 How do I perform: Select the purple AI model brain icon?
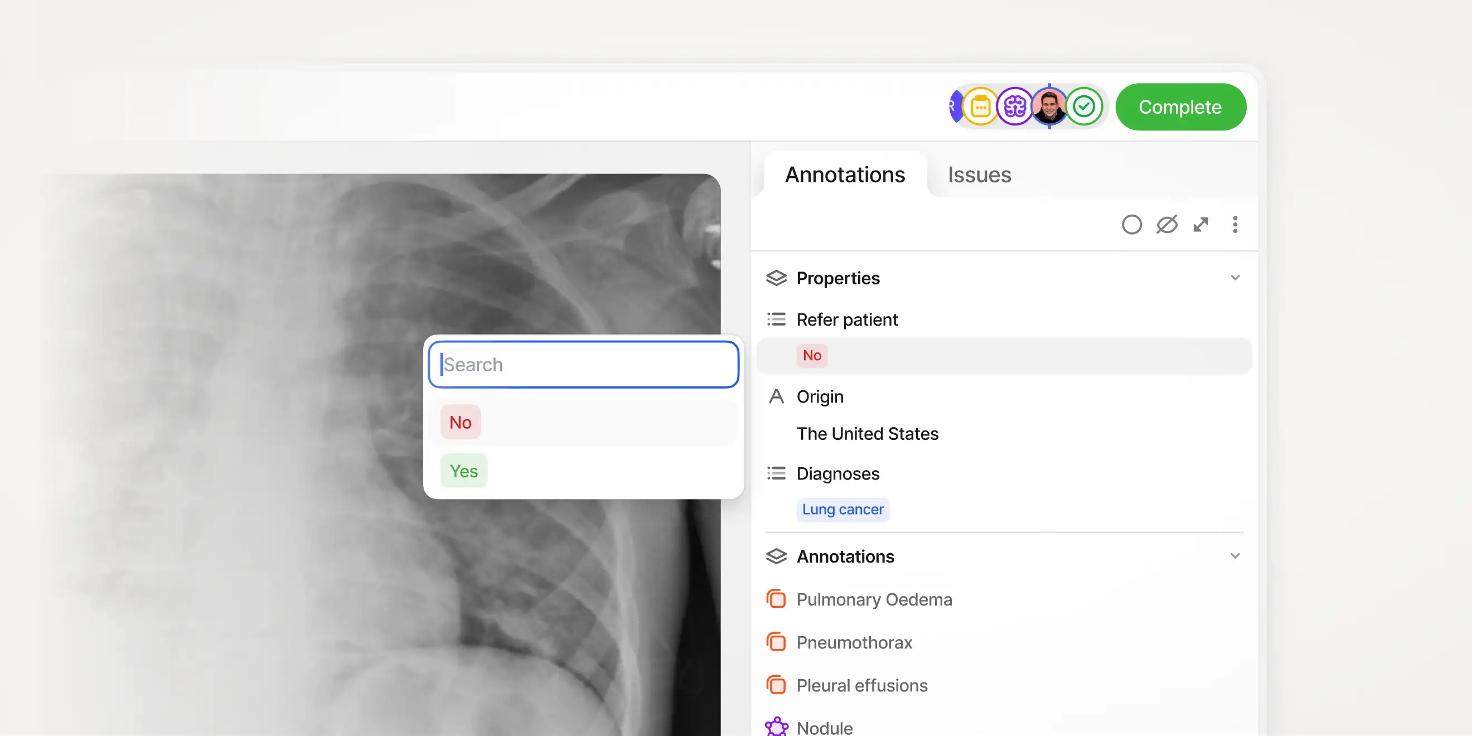[x=1015, y=107]
